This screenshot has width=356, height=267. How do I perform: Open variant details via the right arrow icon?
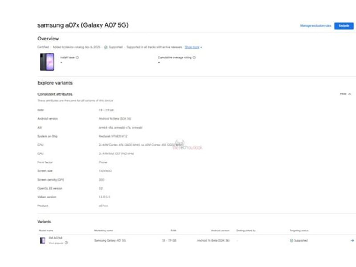[x=351, y=240]
